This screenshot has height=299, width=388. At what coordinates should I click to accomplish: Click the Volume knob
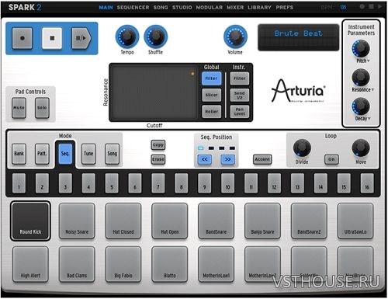(235, 37)
